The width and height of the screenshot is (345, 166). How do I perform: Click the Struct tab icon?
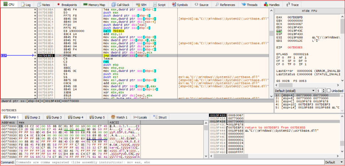point(155,117)
